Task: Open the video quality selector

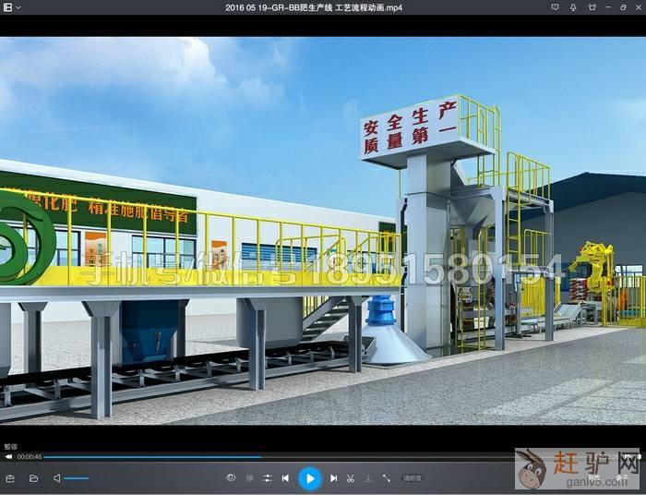Action: tap(412, 478)
